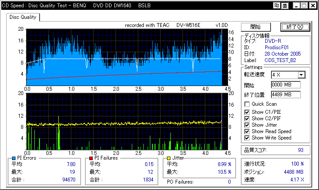The height and width of the screenshot is (190, 319).
Task: Toggle the Show C1/PIE checkbox
Action: click(247, 112)
